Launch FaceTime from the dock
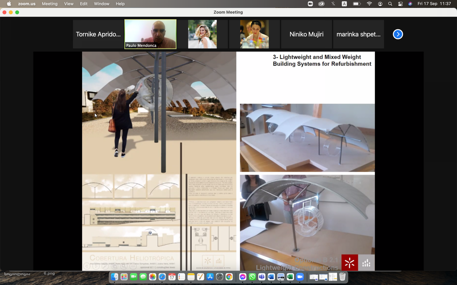 134,277
